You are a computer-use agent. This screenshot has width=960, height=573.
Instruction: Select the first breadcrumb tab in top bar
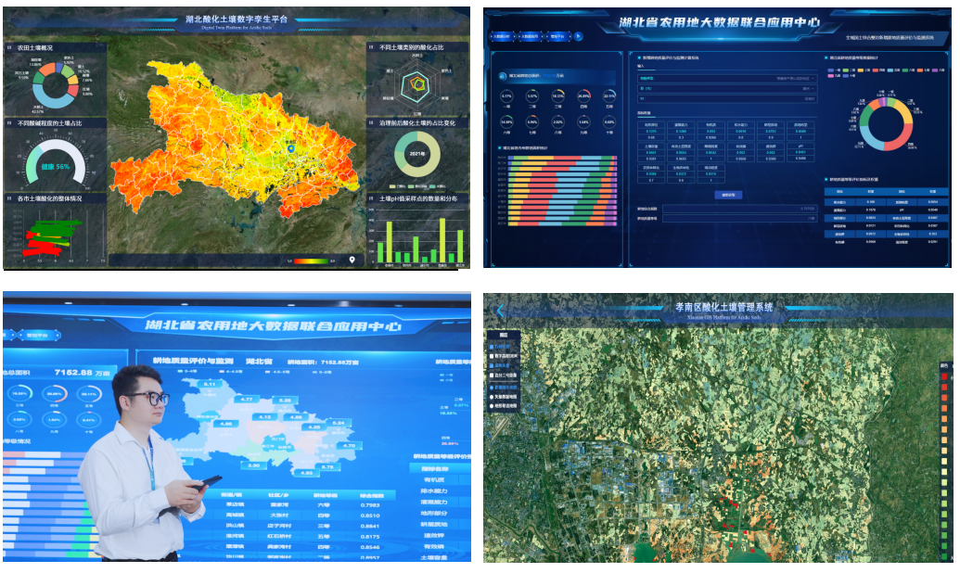pos(502,37)
